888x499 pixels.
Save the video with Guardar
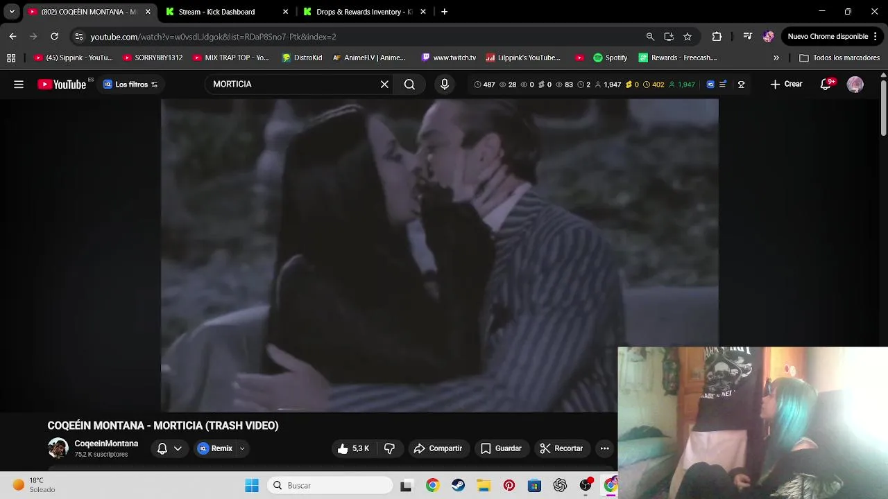click(501, 448)
